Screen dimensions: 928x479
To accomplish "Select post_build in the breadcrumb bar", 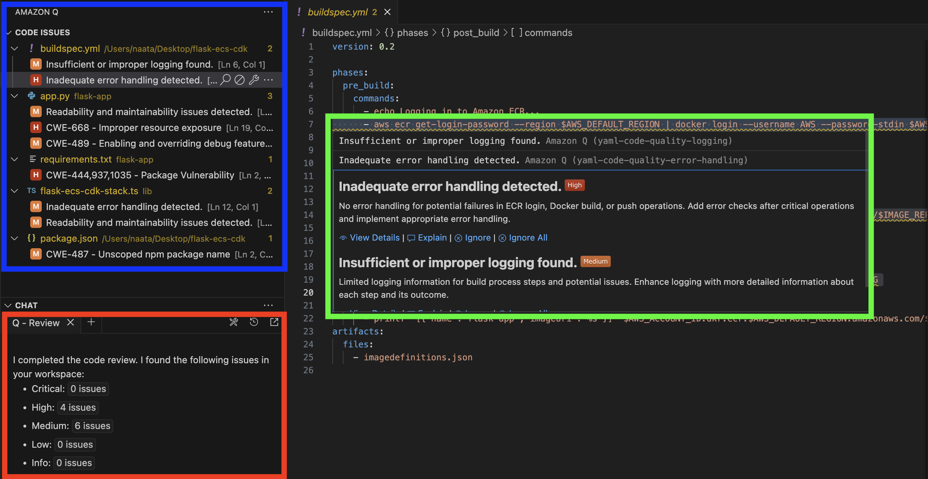I will coord(476,32).
